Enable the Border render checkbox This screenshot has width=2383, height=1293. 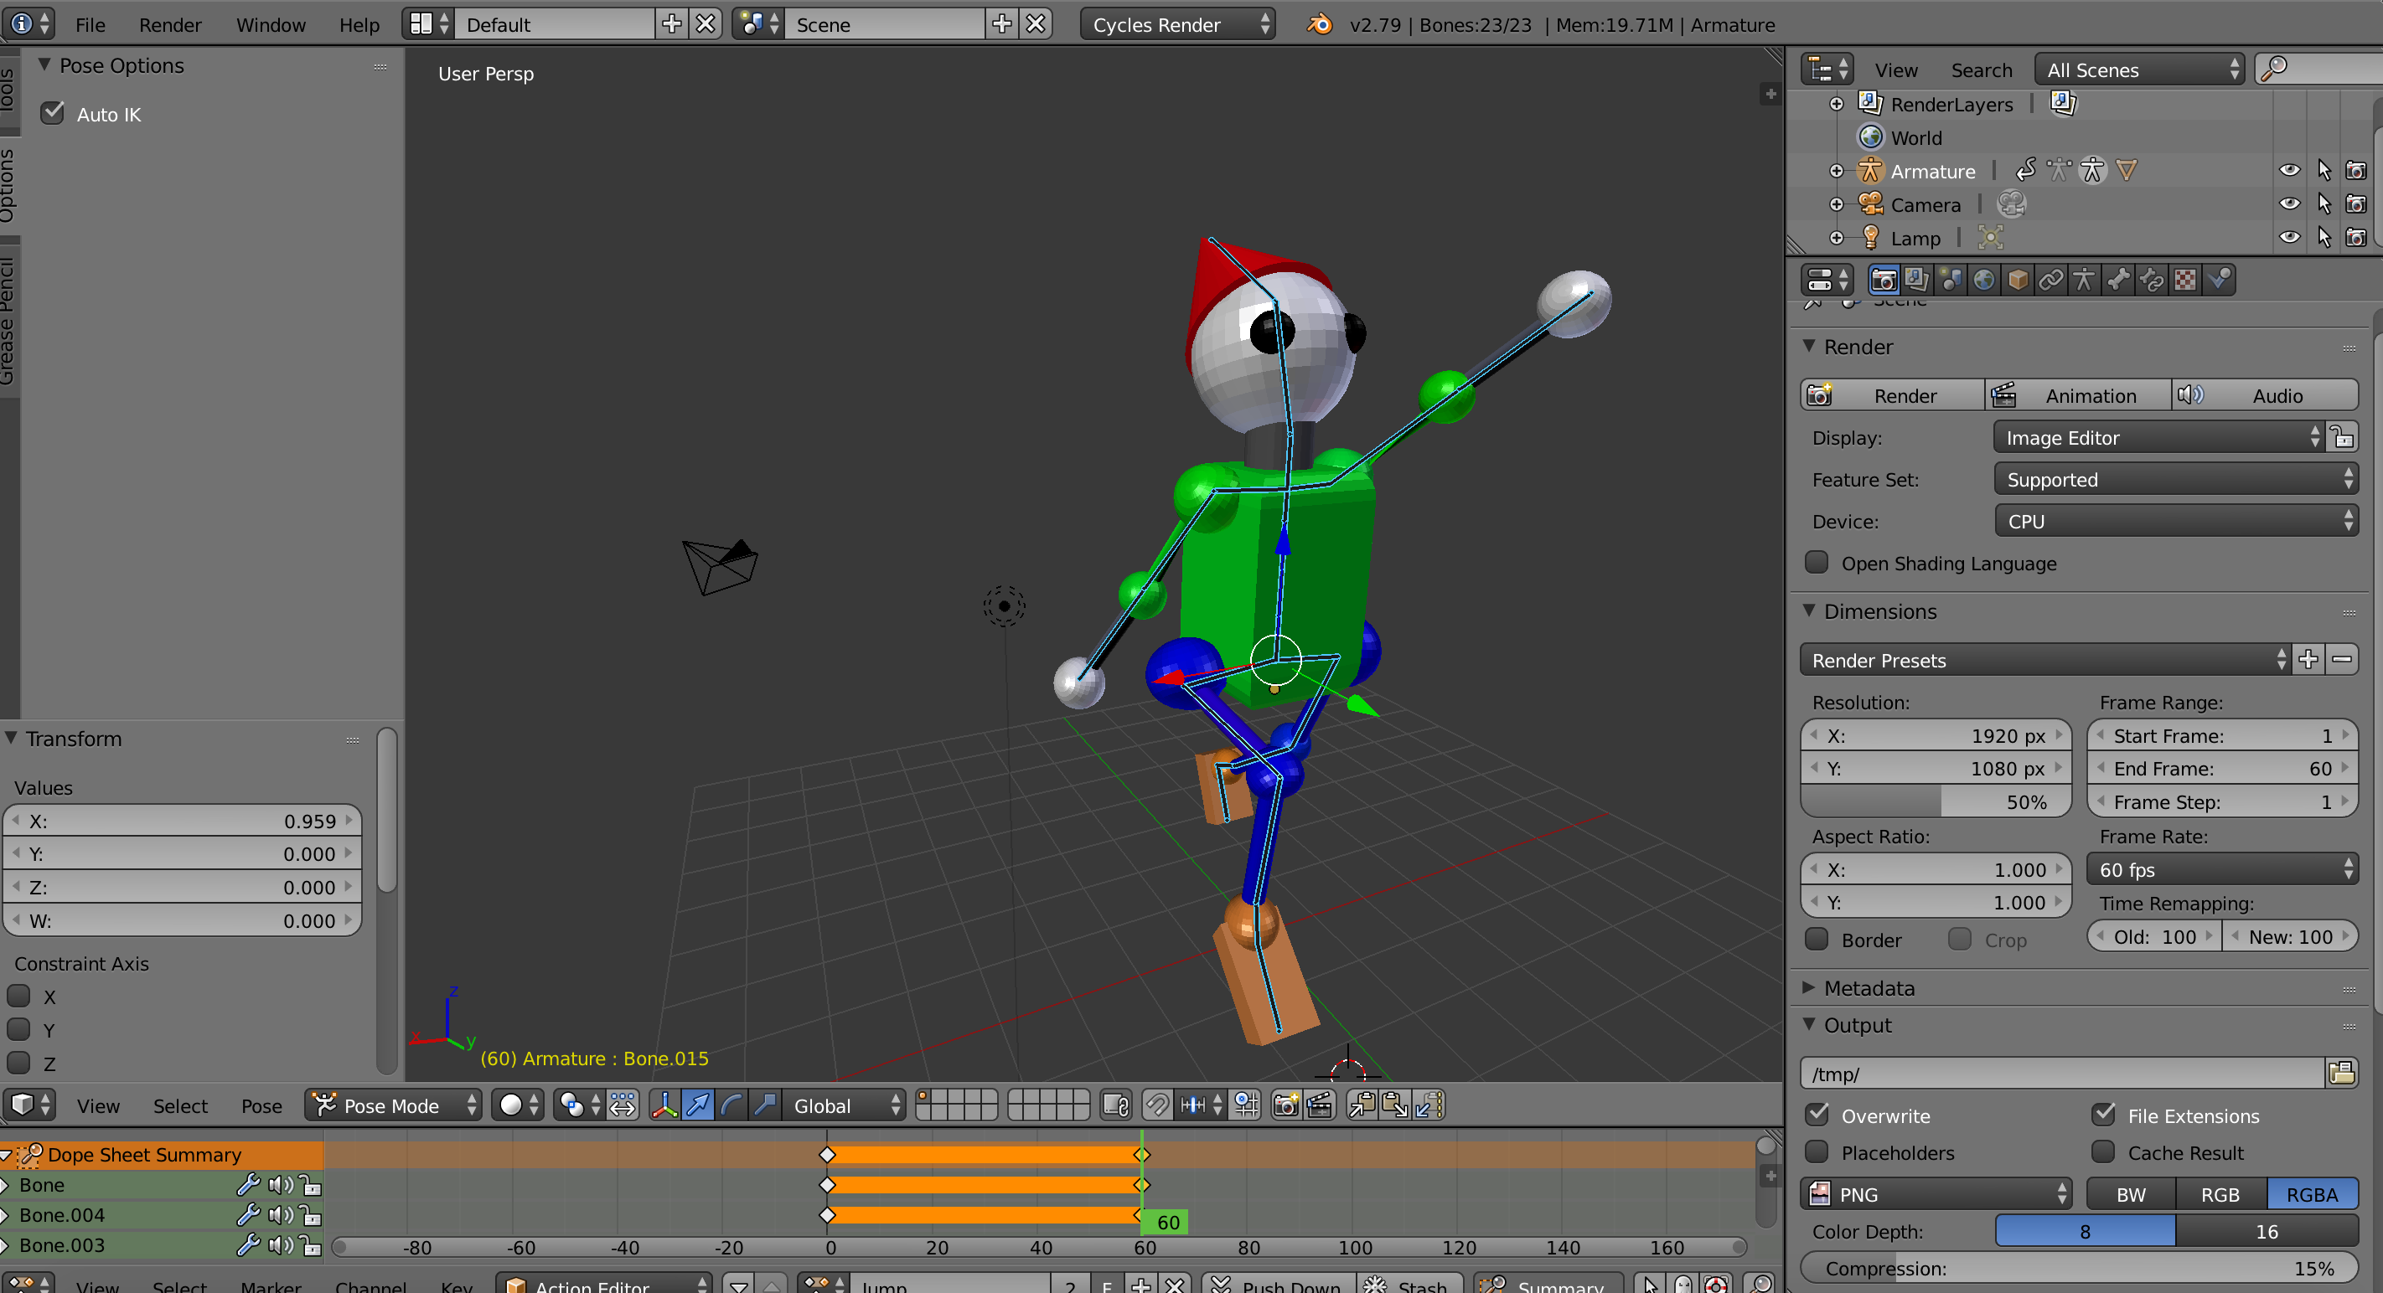1817,939
